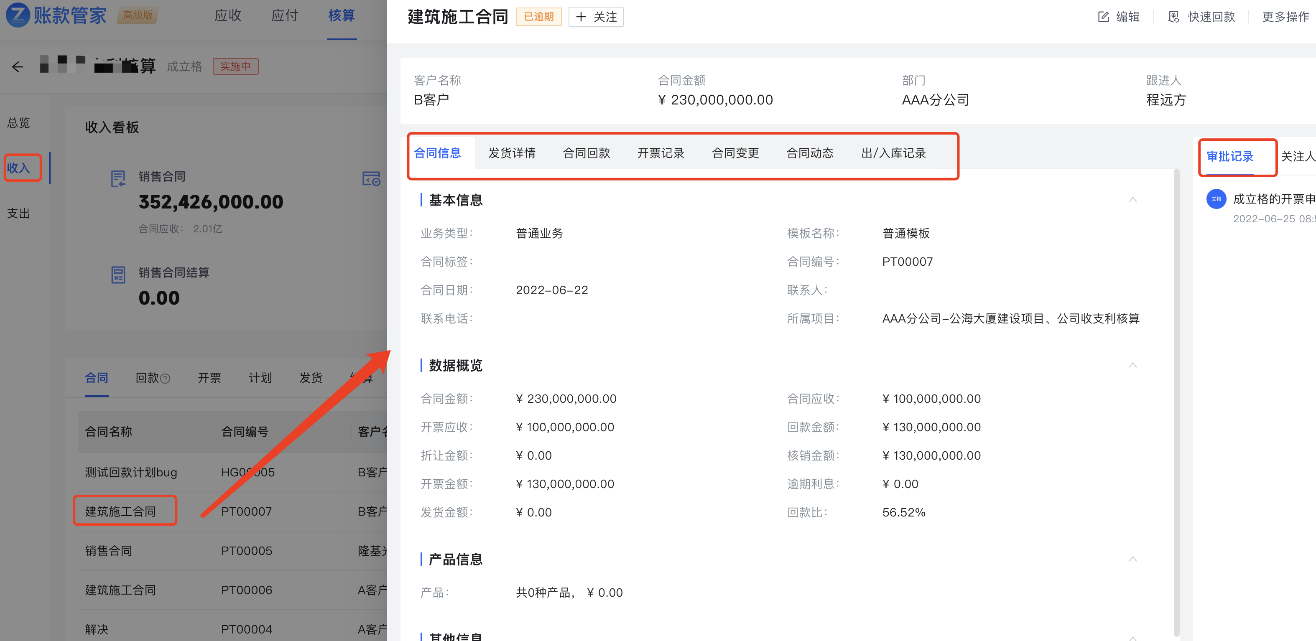Switch to the 发货详情 tab

coord(512,153)
